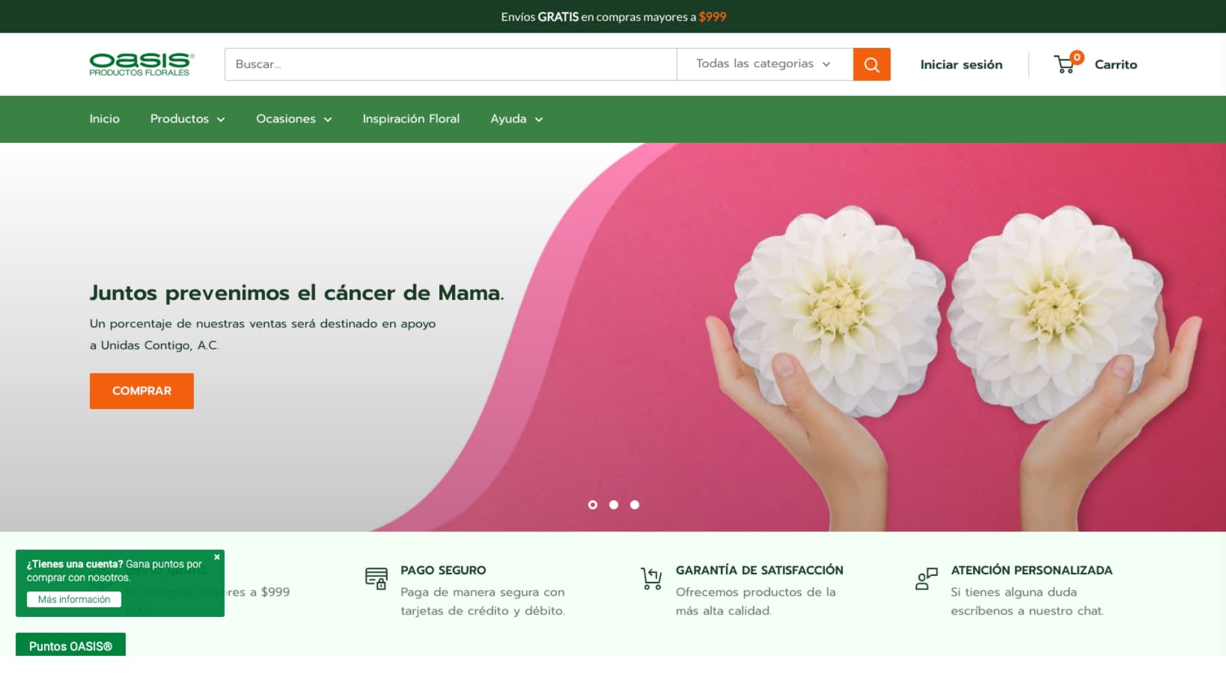Select the second carousel slide dot

click(614, 505)
